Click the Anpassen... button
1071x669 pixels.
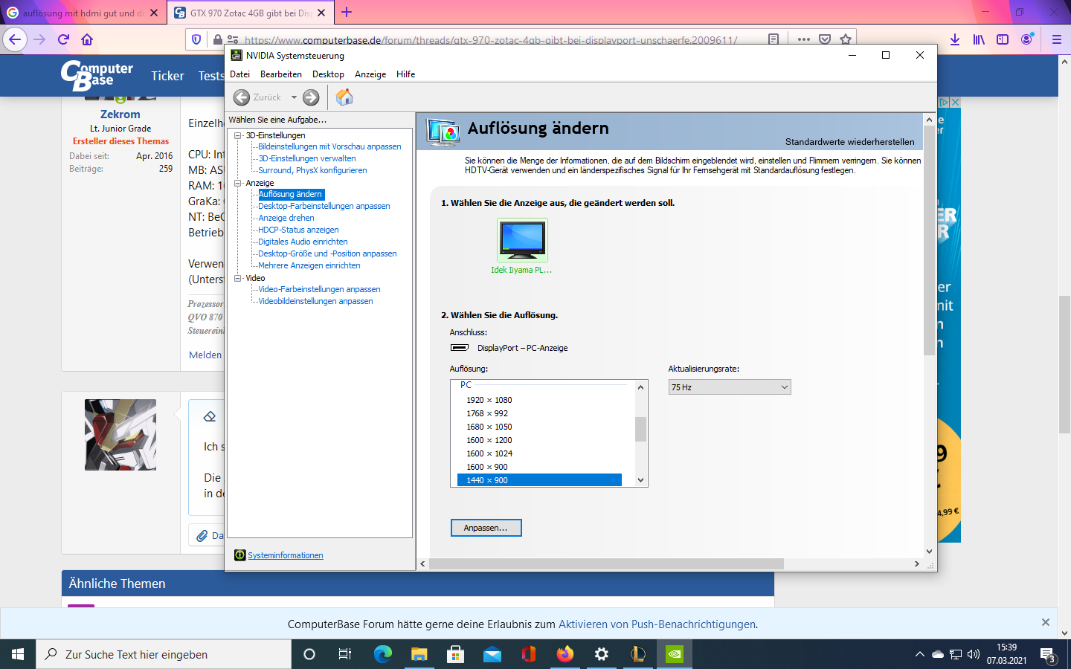[x=486, y=528]
